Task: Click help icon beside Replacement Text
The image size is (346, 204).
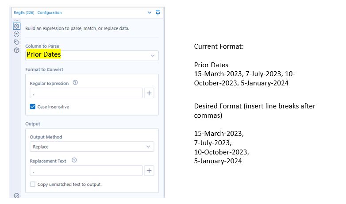Action: click(74, 161)
